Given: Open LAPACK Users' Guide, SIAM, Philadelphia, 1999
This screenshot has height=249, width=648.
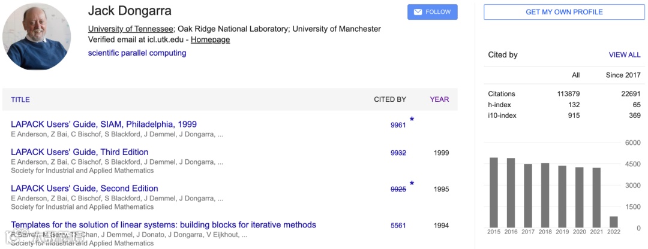Looking at the screenshot, I should pos(104,124).
